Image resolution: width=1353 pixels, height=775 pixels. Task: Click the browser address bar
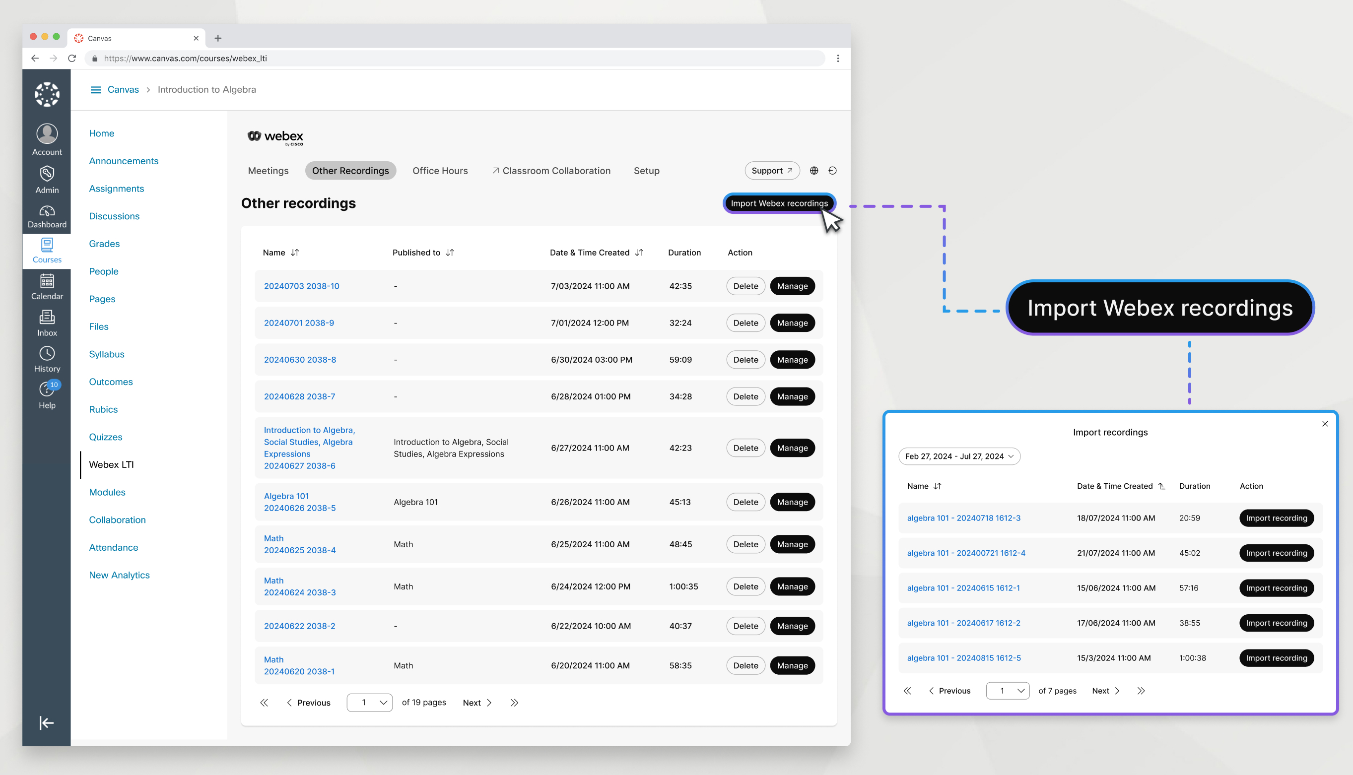(455, 58)
